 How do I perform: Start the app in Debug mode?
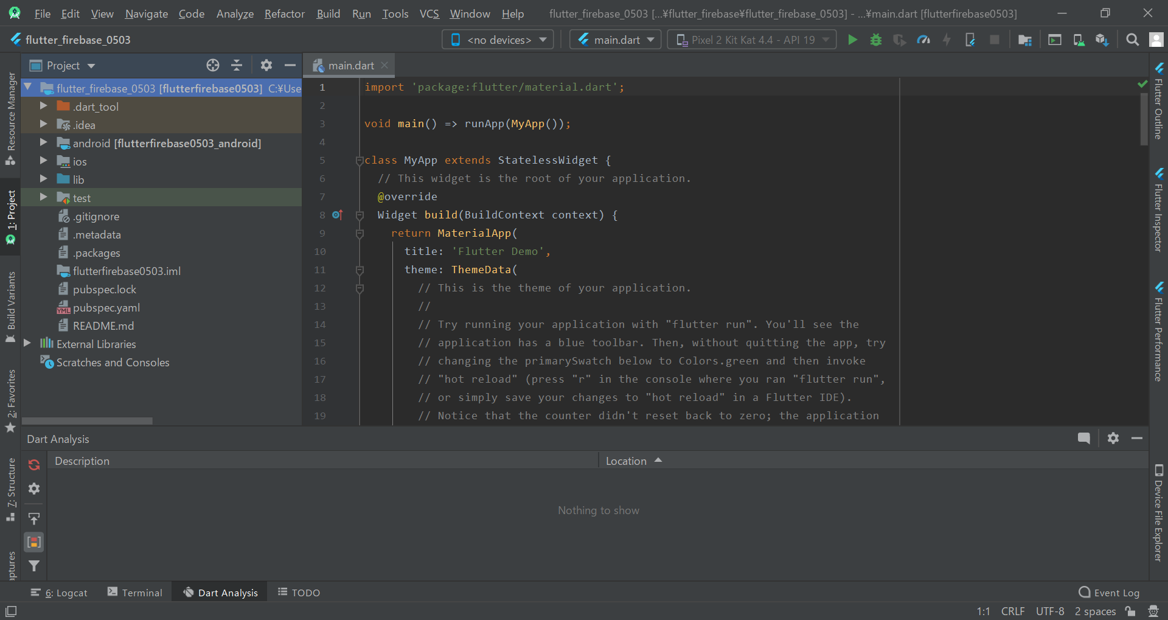[x=876, y=40]
